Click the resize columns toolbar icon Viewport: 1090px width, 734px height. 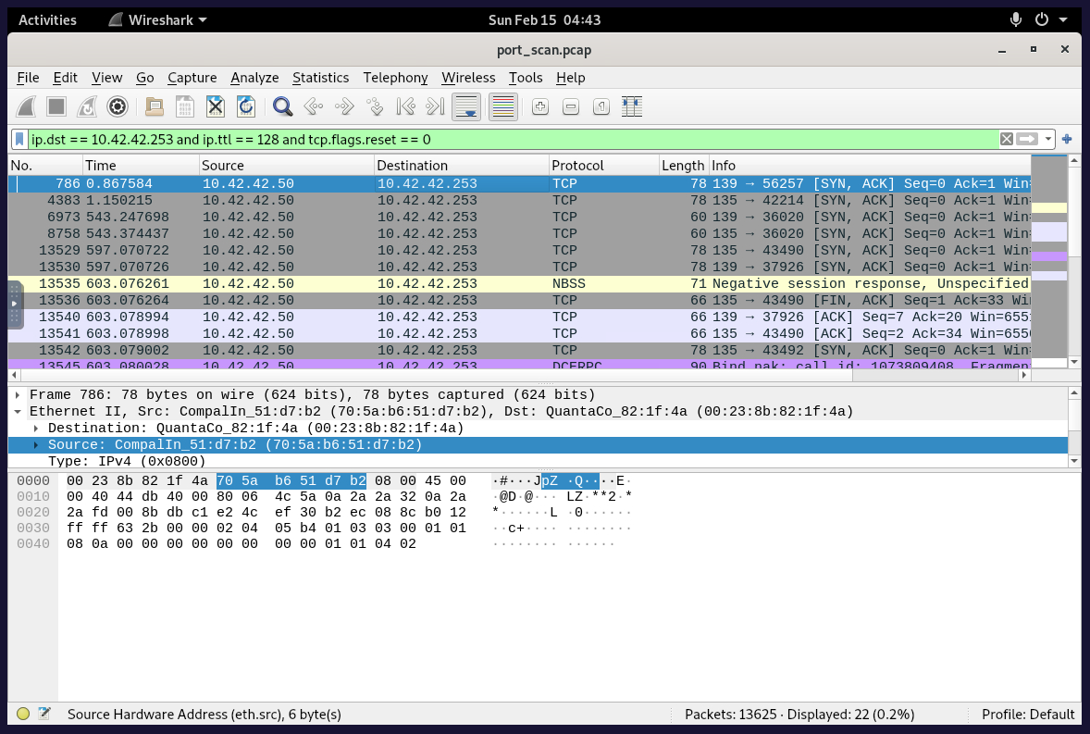632,107
